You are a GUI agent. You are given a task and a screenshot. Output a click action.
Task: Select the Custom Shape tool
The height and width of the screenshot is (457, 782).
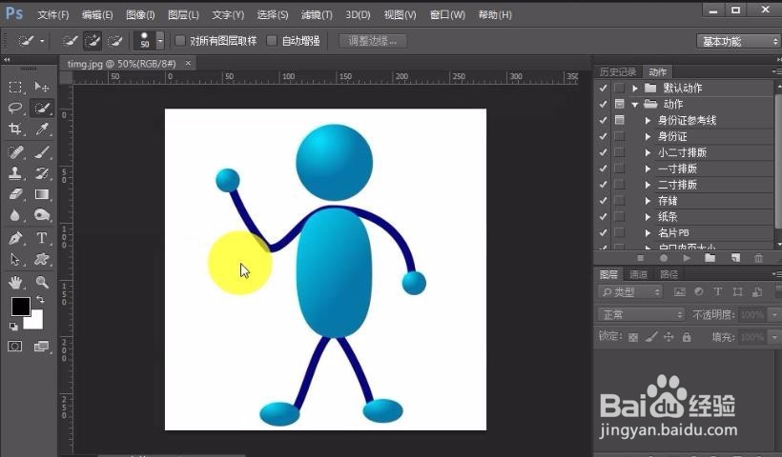tap(42, 259)
